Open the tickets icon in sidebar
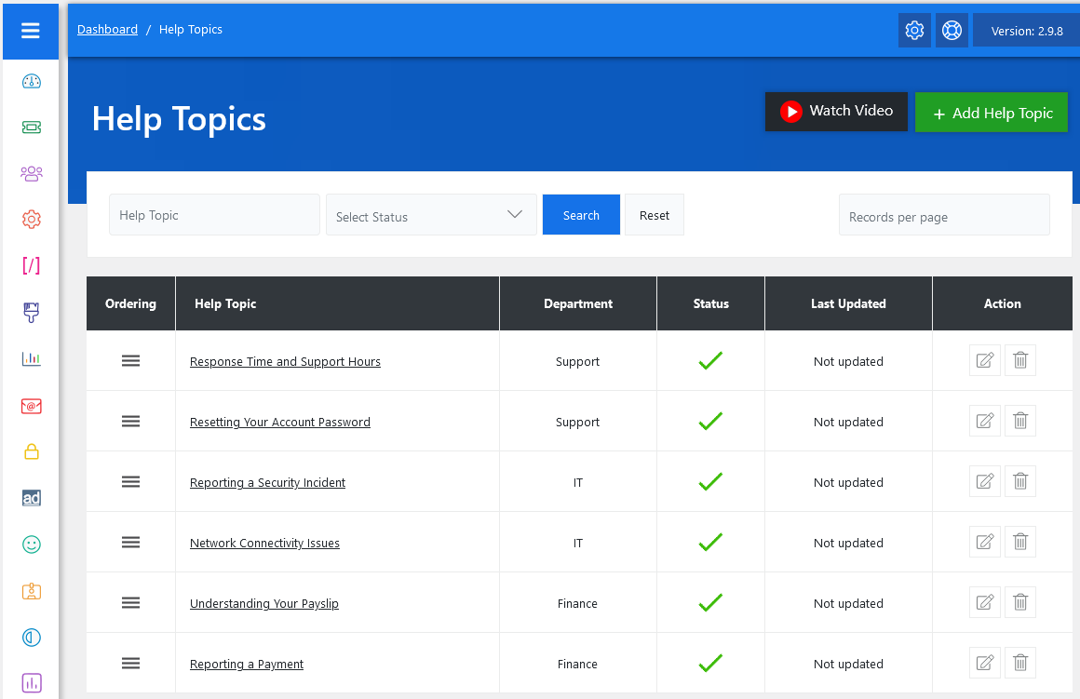This screenshot has height=699, width=1080. coord(32,127)
